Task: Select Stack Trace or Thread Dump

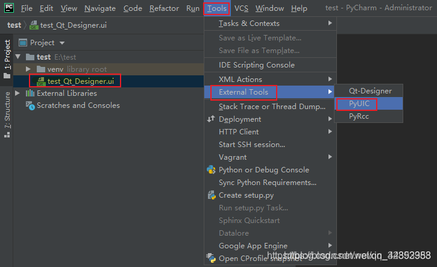Action: (x=271, y=107)
